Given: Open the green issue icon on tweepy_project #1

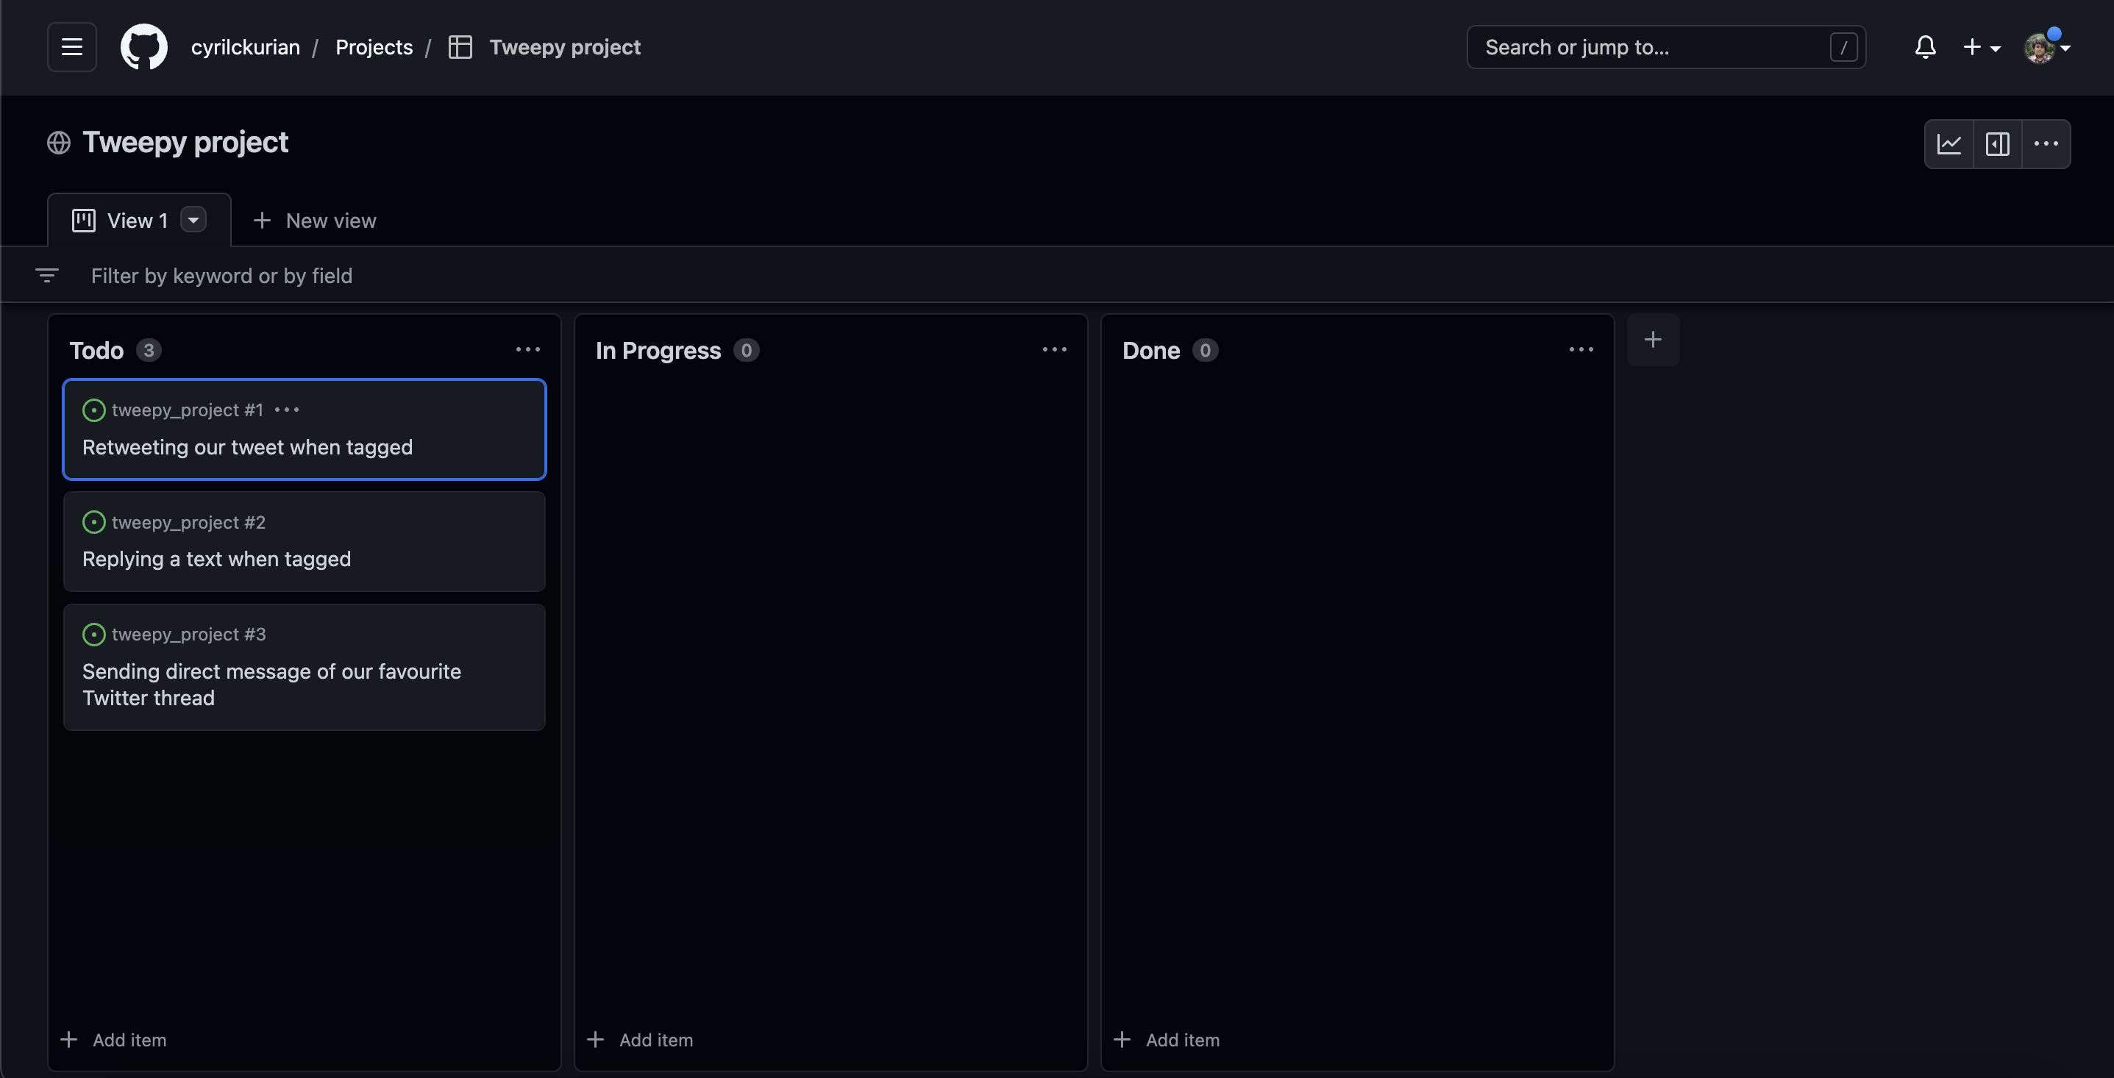Looking at the screenshot, I should (x=93, y=410).
